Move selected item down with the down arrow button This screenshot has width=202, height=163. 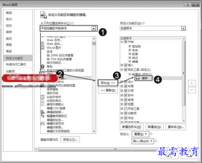(x=192, y=90)
